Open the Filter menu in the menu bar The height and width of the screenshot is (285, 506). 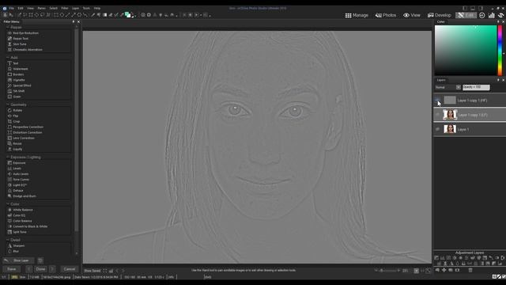[65, 8]
